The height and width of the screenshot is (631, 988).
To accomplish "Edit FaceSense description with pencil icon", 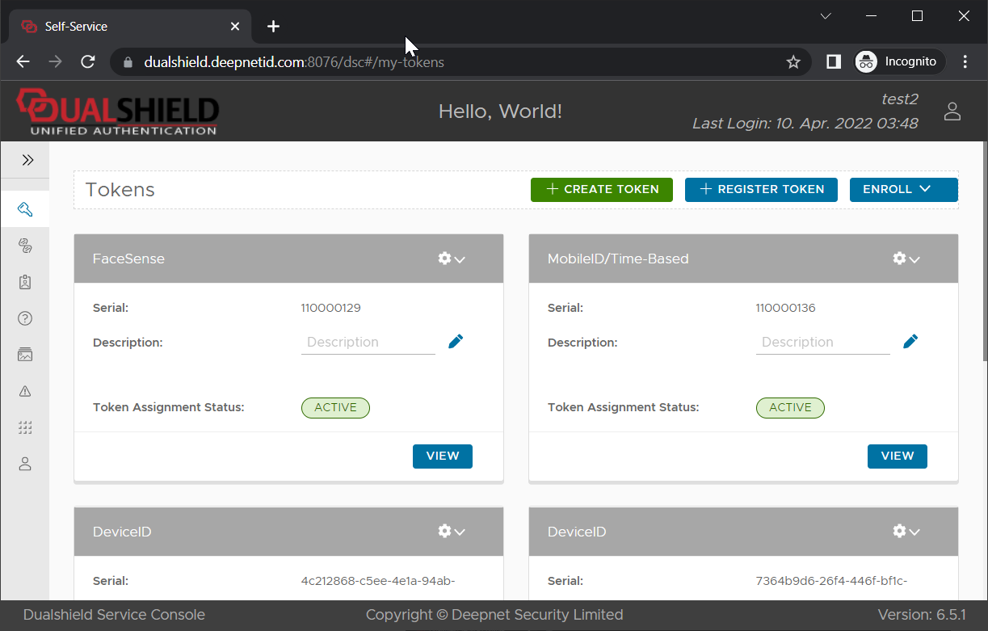I will (456, 342).
